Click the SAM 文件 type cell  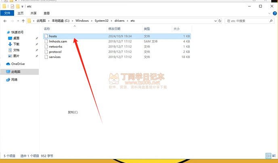tap(151, 41)
